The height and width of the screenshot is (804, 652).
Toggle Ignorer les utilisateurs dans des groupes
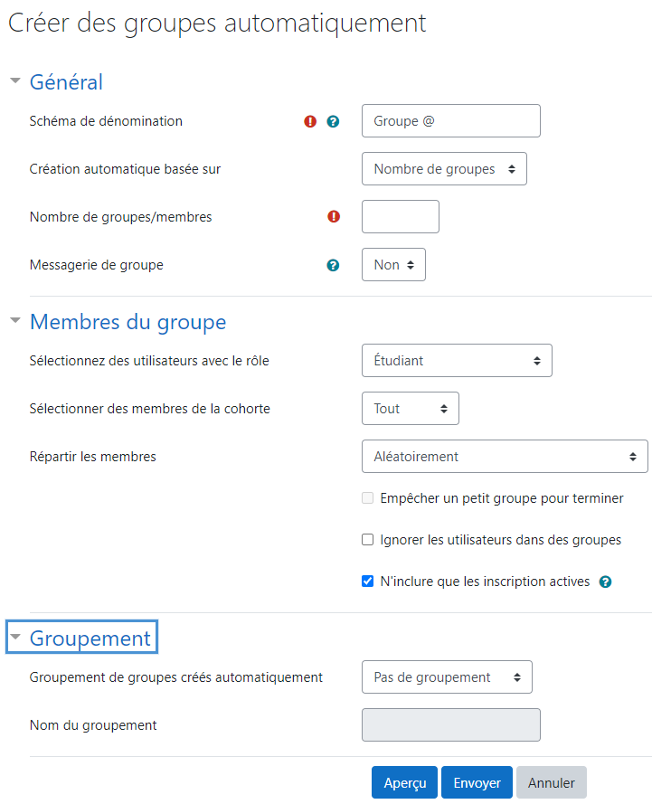(x=367, y=539)
